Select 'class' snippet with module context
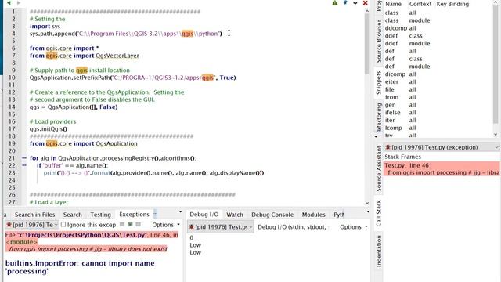501x282 pixels. 438,20
